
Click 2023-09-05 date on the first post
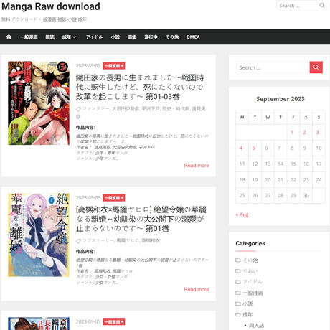(x=88, y=66)
